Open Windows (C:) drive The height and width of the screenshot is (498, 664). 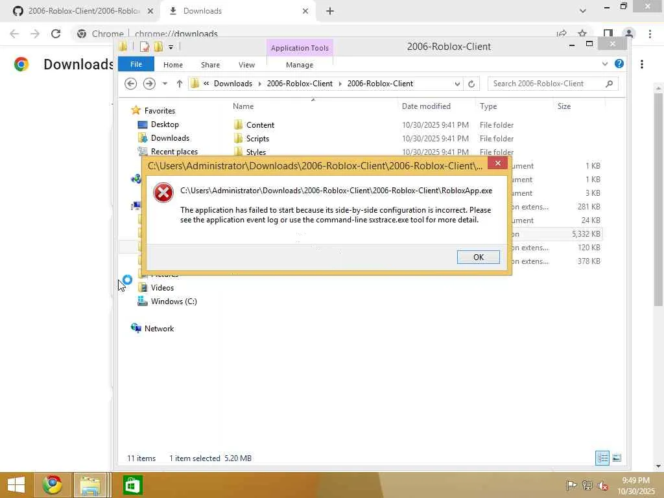(x=174, y=301)
